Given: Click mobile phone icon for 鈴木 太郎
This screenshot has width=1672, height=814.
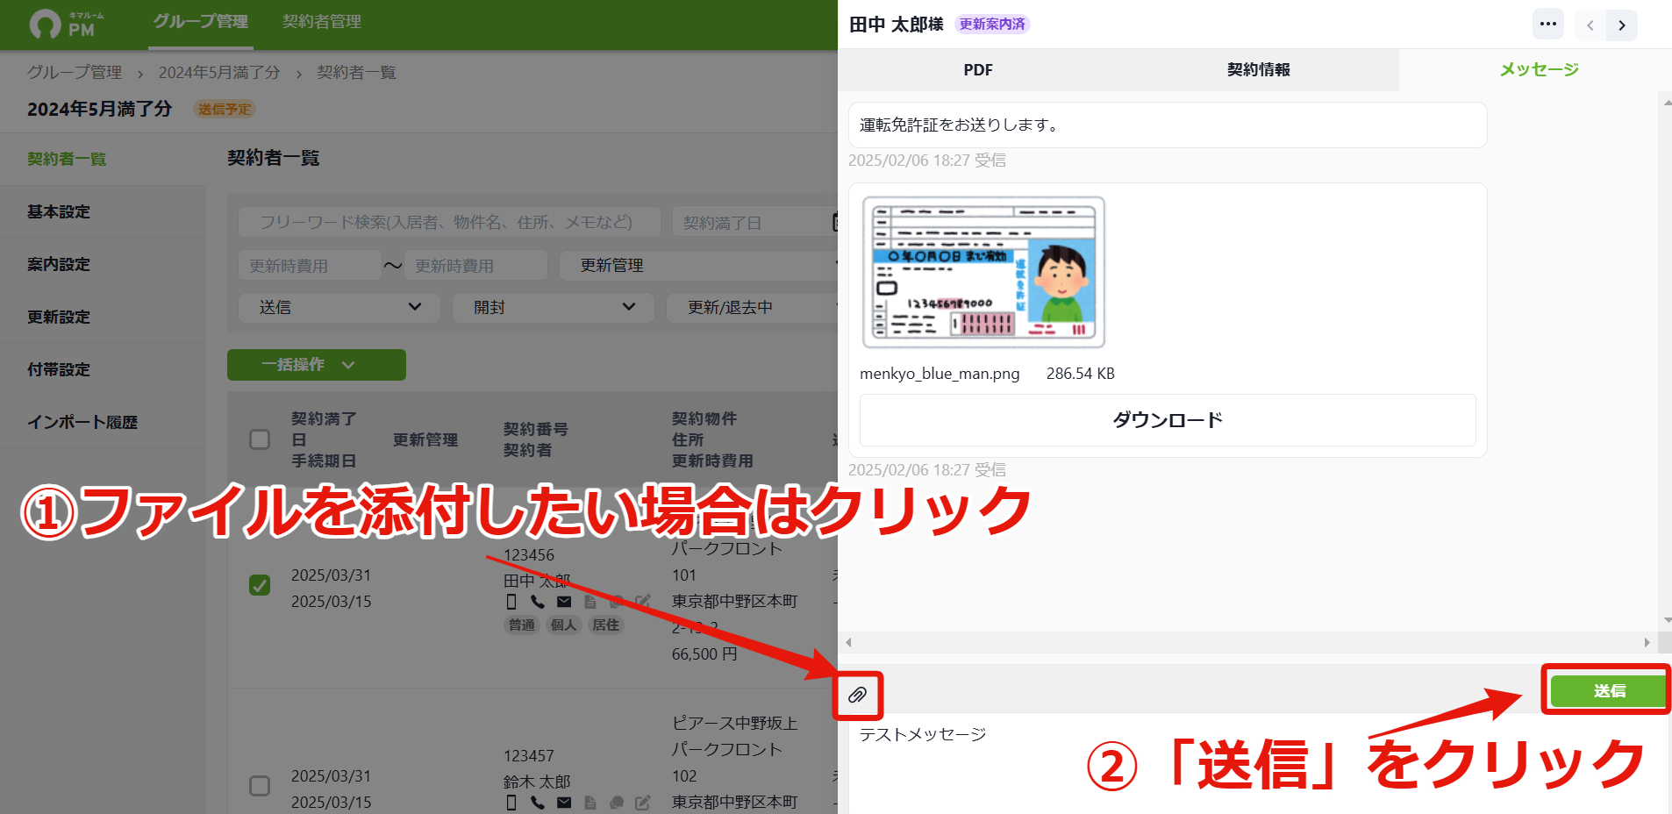Looking at the screenshot, I should 511,803.
